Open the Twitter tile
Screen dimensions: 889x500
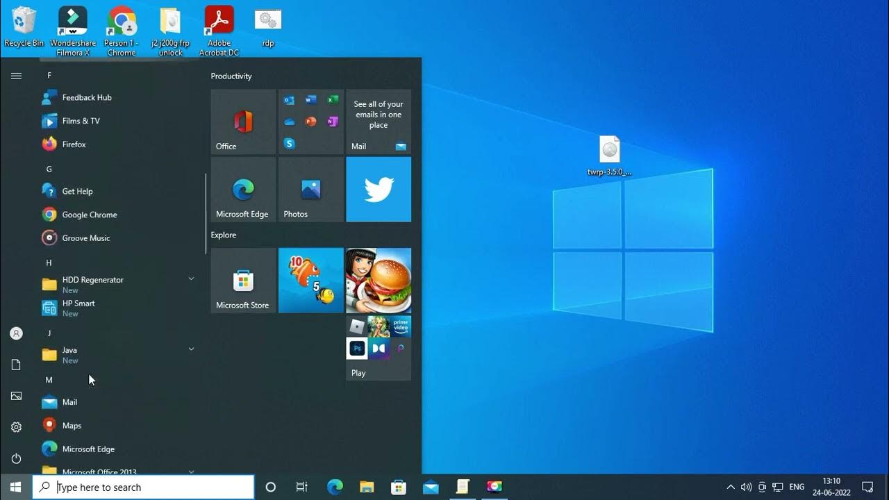pos(379,190)
